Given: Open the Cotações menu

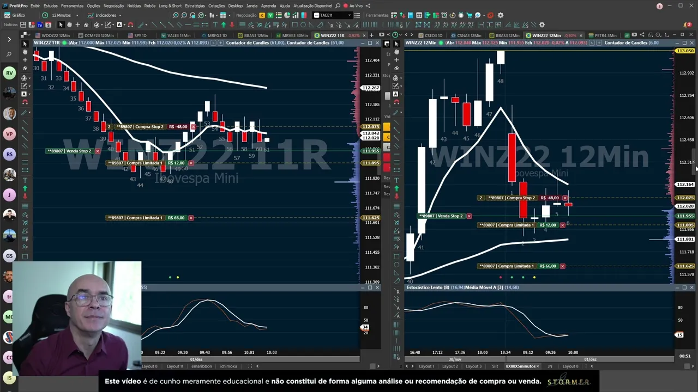Looking at the screenshot, I should [216, 5].
